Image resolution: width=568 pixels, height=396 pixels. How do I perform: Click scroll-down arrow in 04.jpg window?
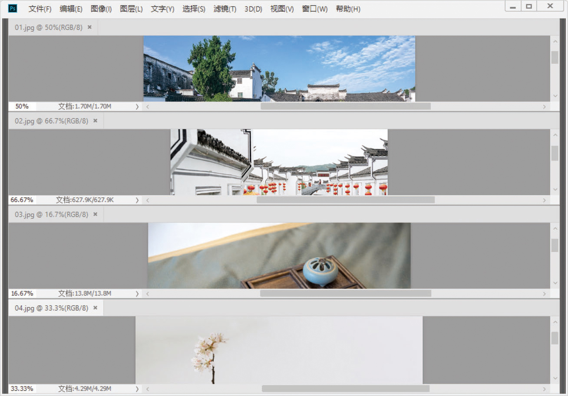pos(555,378)
